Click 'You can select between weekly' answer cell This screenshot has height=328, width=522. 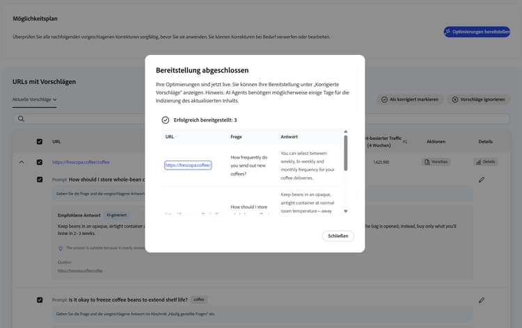[x=307, y=165]
